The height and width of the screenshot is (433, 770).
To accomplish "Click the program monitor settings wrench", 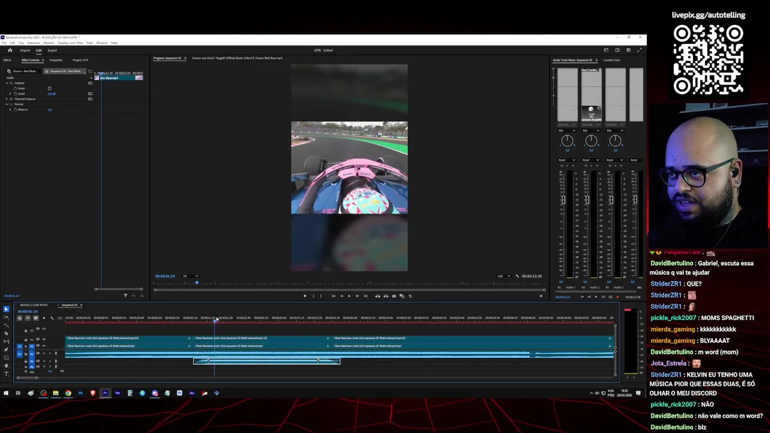I will pyautogui.click(x=517, y=276).
